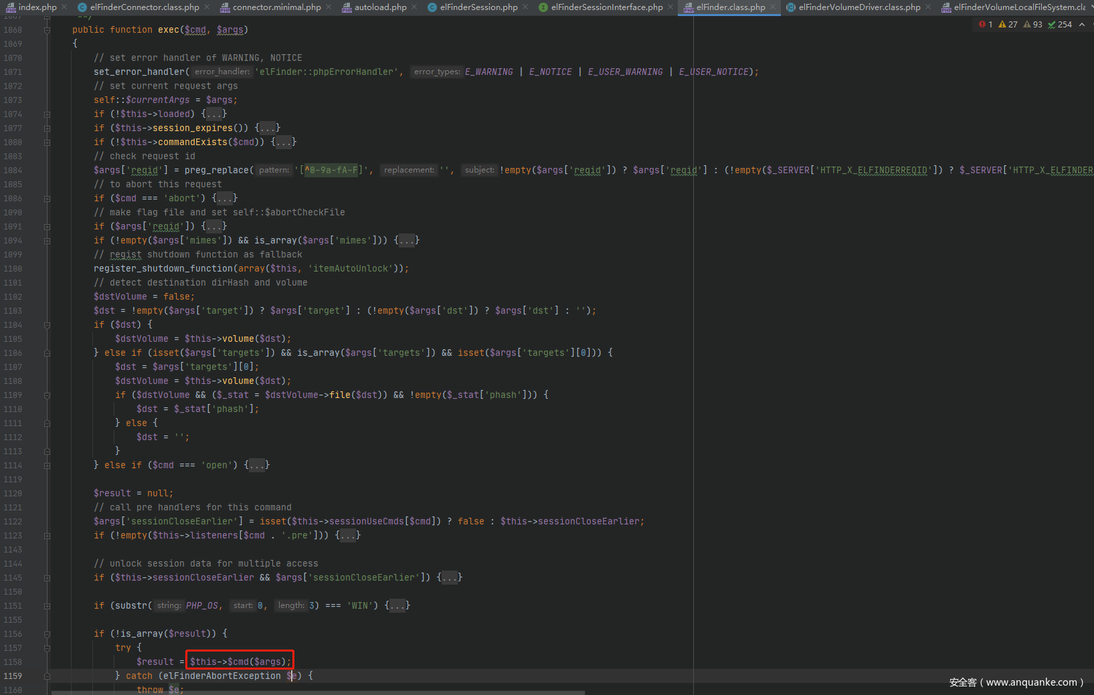The image size is (1094, 695).
Task: Collapse the exec function at line 1068
Action: pyautogui.click(x=48, y=30)
